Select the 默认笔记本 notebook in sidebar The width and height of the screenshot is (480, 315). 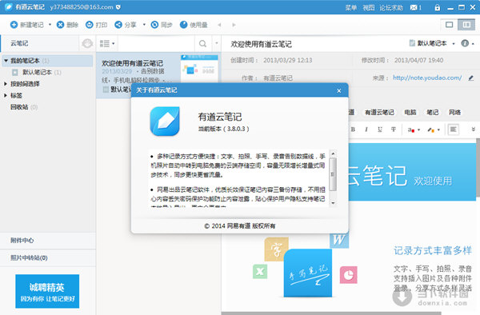[x=37, y=73]
